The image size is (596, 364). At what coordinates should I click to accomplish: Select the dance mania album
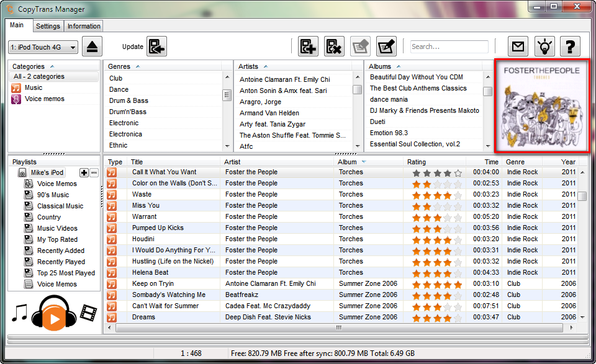point(389,99)
